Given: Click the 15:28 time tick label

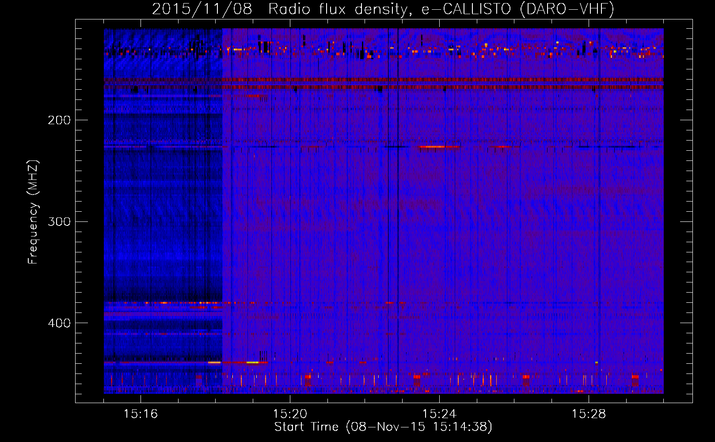Looking at the screenshot, I should click(589, 414).
